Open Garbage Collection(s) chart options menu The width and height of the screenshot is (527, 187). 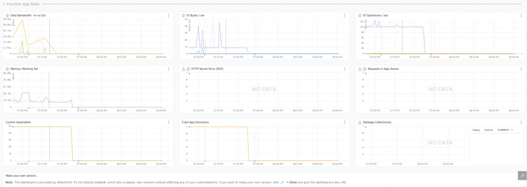pos(521,122)
